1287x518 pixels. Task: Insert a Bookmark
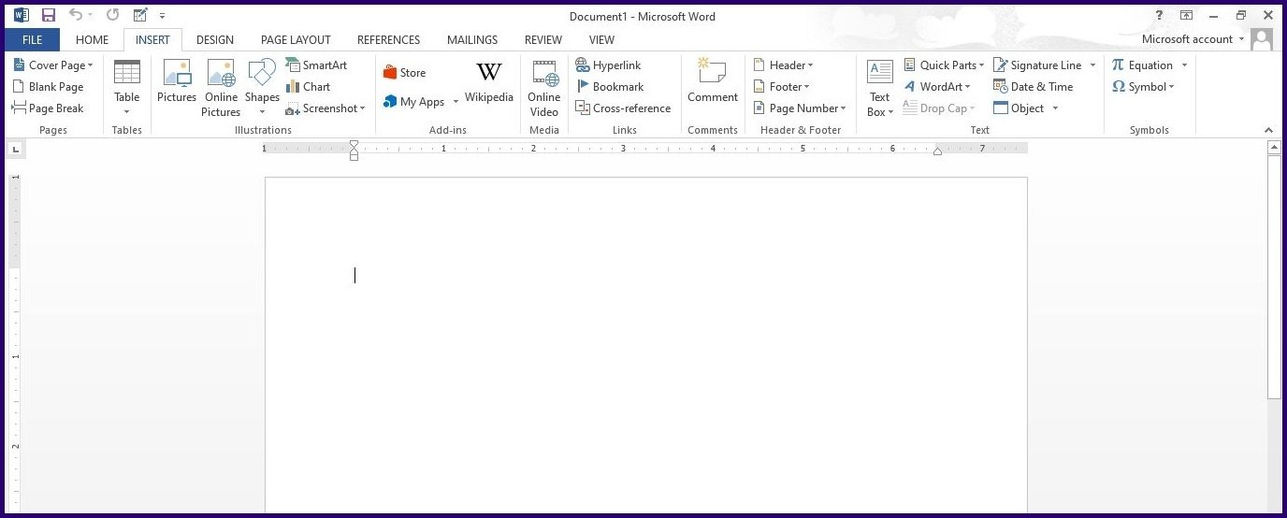click(x=610, y=87)
